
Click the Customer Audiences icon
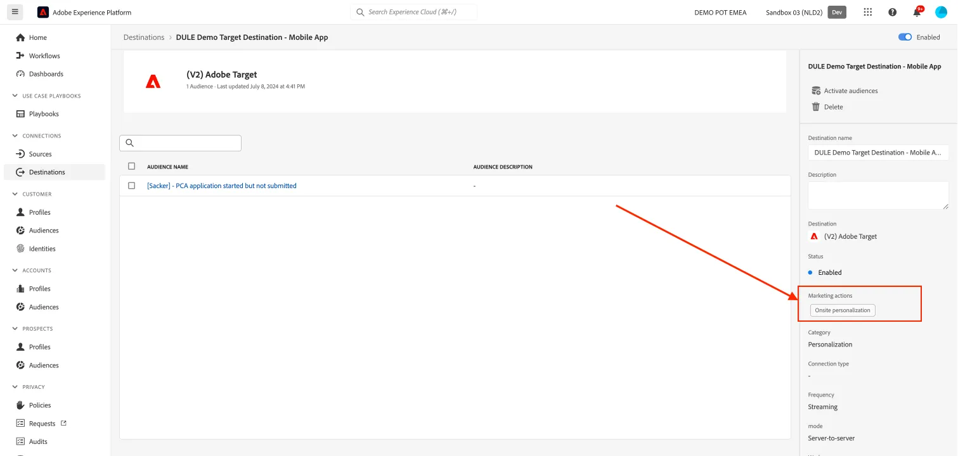pyautogui.click(x=20, y=231)
